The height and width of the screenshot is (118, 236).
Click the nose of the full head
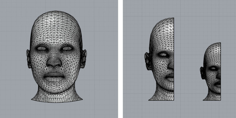[55, 61]
